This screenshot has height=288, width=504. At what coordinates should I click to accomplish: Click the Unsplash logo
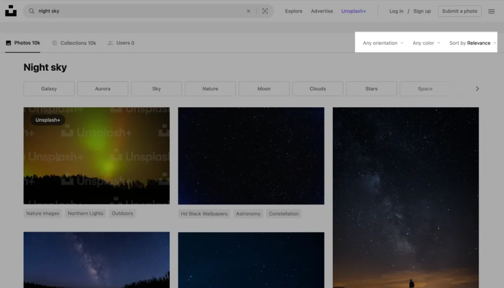point(11,11)
